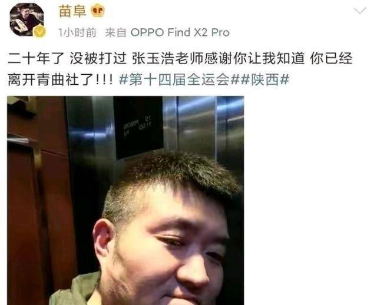The image size is (377, 305).
Task: Click the elevator display panel in the photo
Action: pos(138,127)
